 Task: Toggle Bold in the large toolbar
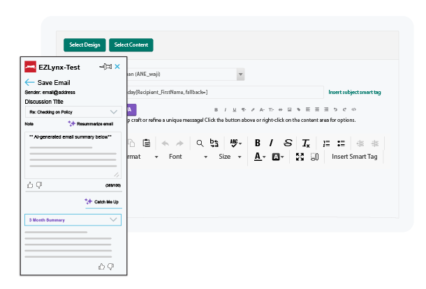tap(258, 143)
